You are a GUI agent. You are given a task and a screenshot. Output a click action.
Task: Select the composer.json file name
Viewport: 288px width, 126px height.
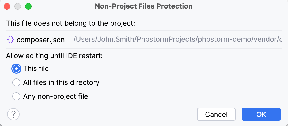(x=40, y=40)
